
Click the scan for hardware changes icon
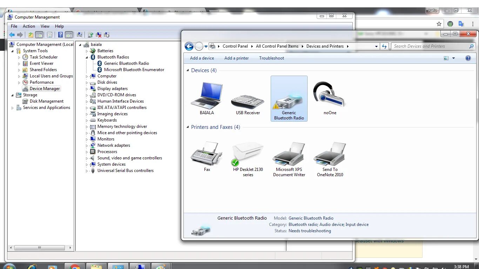tap(80, 35)
